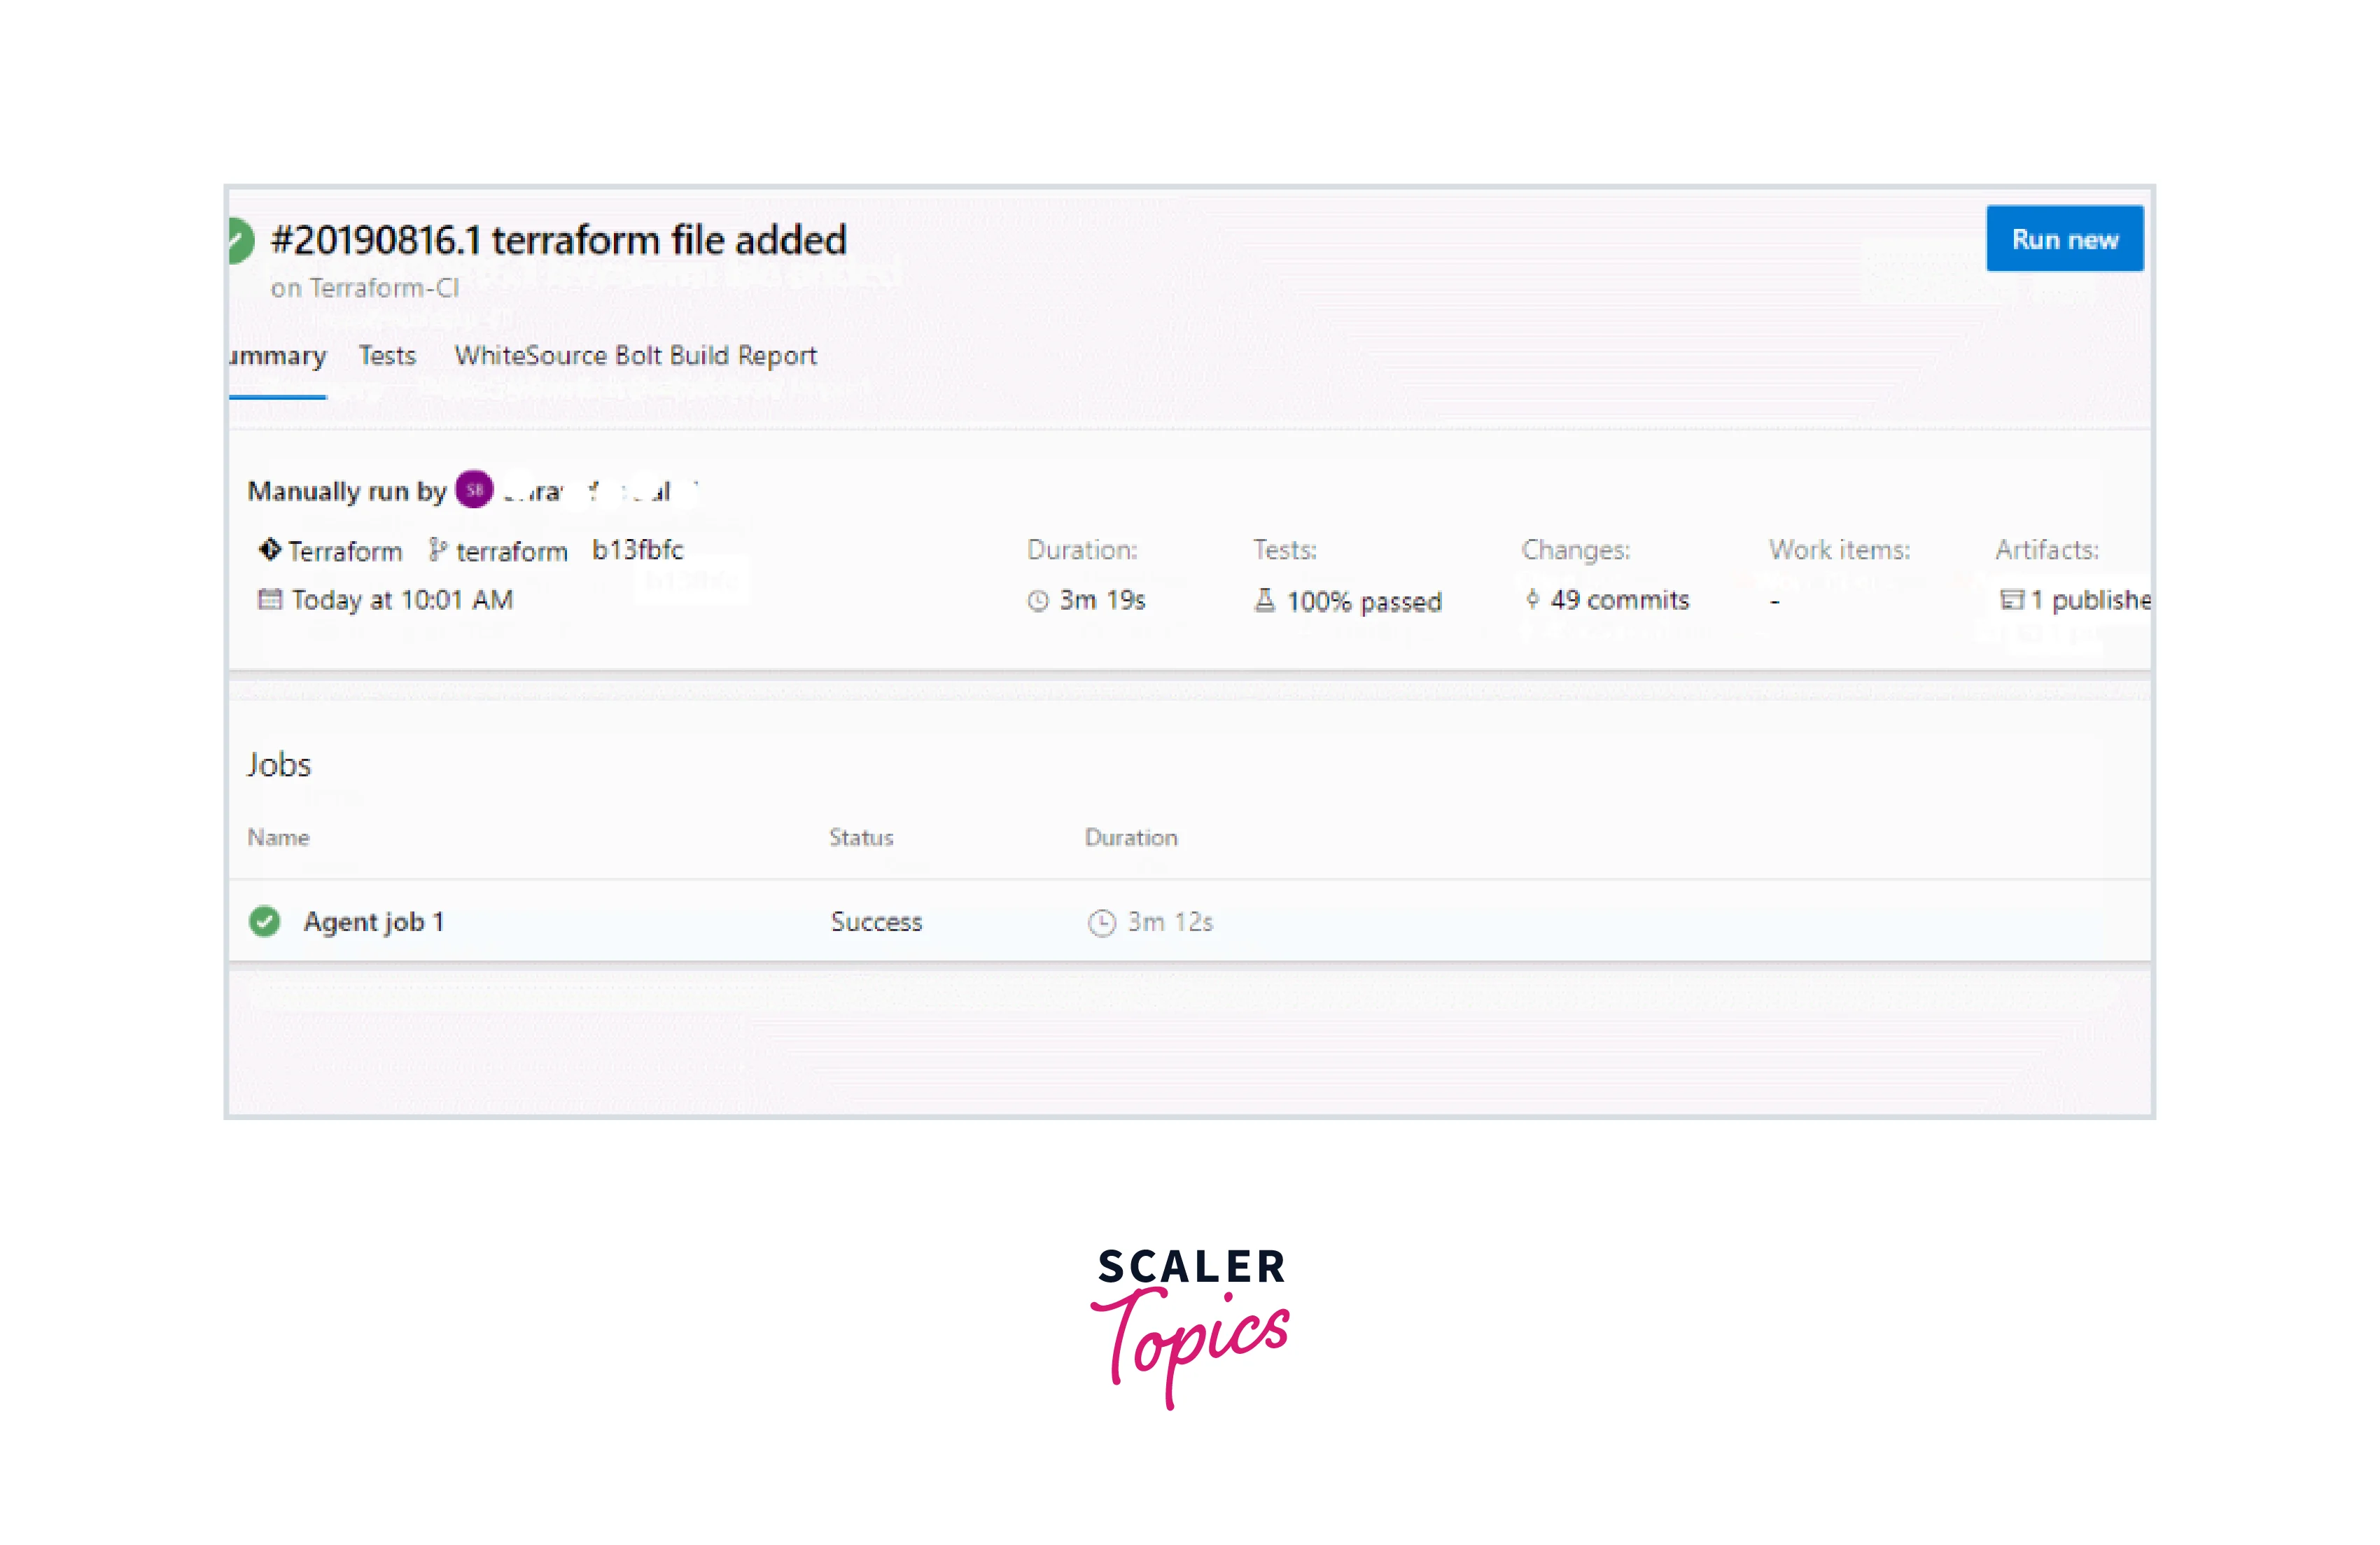View the 100% passed tests link
The width and height of the screenshot is (2380, 1545).
point(1364,601)
